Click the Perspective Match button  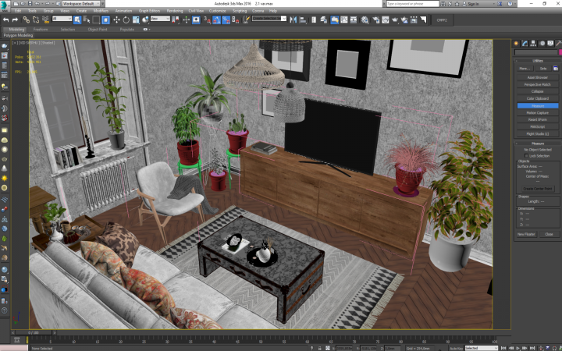[x=537, y=84]
